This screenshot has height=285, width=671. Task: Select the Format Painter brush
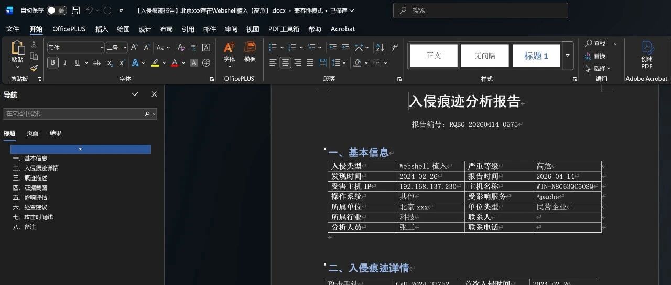point(34,68)
